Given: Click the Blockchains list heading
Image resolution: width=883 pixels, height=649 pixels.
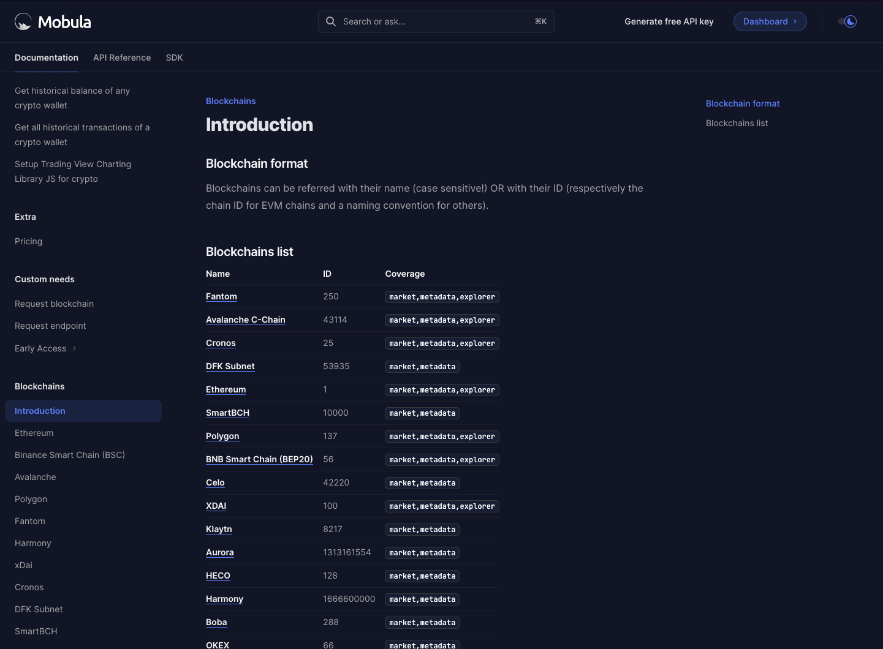Looking at the screenshot, I should pyautogui.click(x=249, y=252).
